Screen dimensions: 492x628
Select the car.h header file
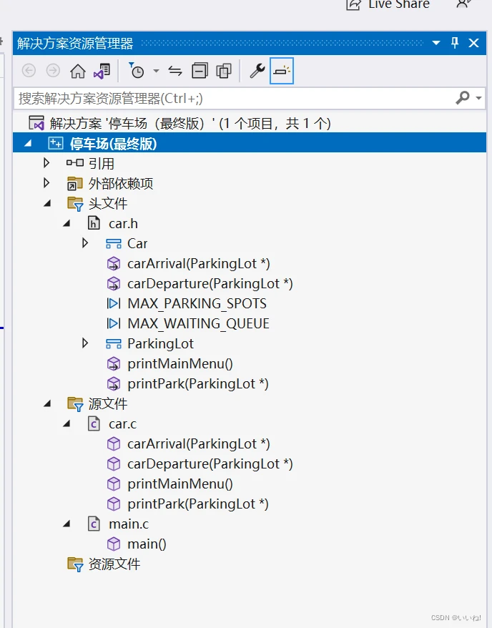[x=123, y=223]
